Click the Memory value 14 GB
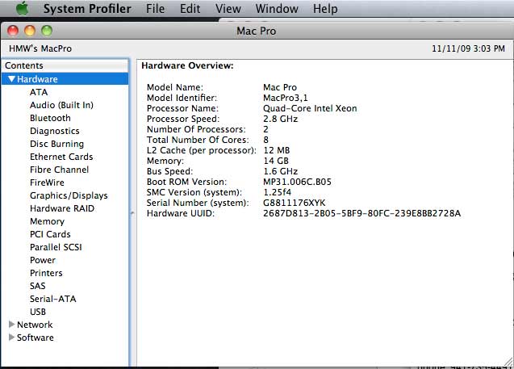 coord(276,161)
